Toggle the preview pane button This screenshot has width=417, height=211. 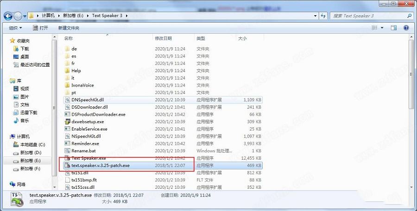394,28
